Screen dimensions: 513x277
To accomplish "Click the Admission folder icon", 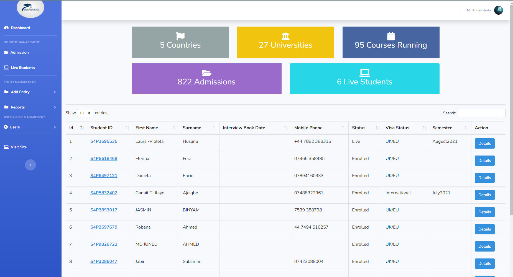I will pos(6,52).
